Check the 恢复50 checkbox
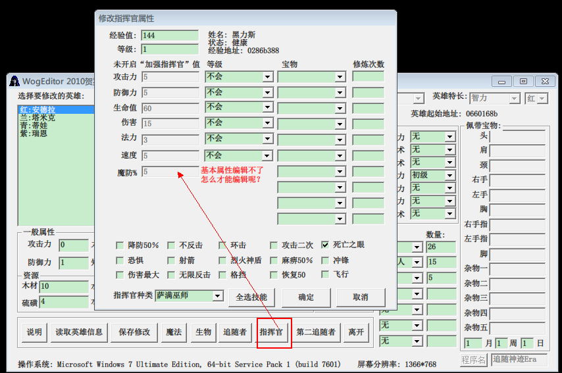This screenshot has width=562, height=373. click(x=274, y=275)
